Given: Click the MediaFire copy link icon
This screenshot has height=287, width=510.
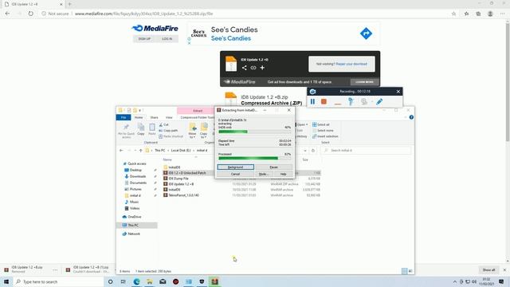Looking at the screenshot, I should (253, 68).
